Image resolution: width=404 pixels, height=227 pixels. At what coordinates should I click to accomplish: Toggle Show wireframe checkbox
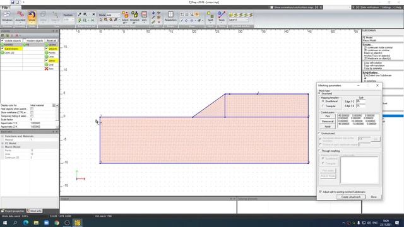(x=32, y=112)
